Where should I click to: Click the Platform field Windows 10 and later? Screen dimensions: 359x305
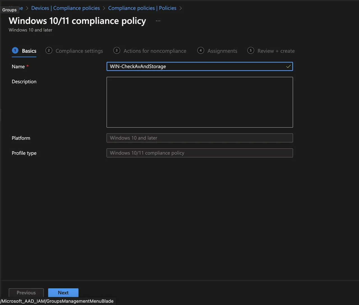(x=200, y=138)
